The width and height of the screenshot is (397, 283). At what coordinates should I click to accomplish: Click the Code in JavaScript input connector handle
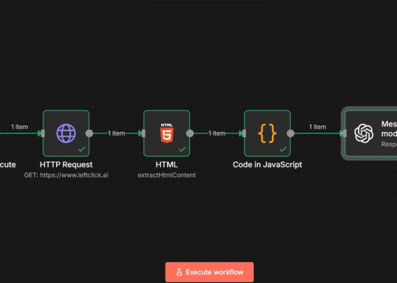coord(244,133)
